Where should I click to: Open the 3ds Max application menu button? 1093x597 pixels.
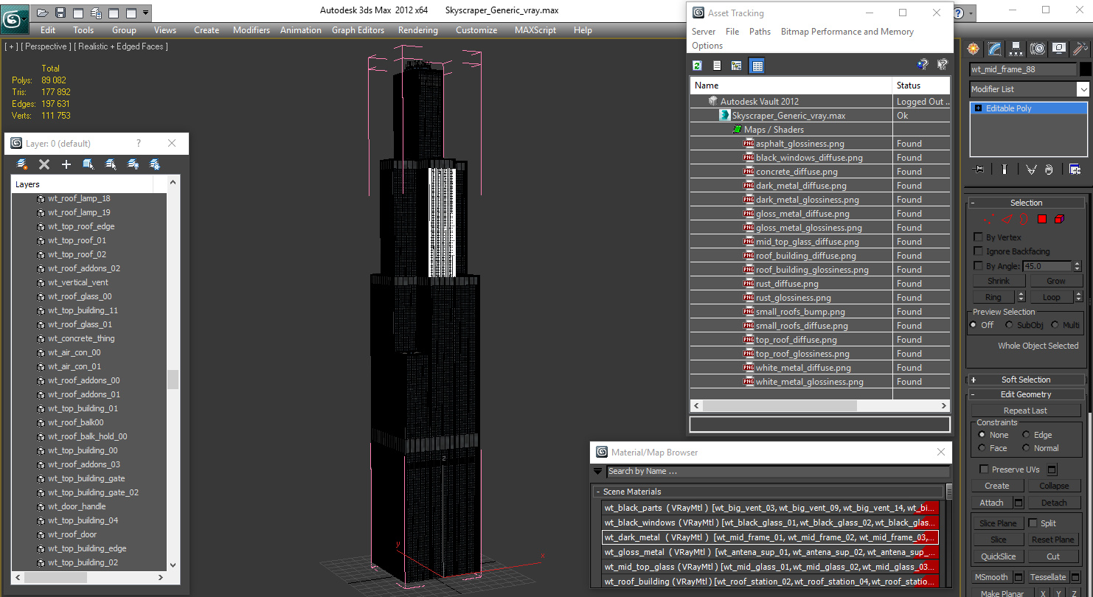(14, 18)
